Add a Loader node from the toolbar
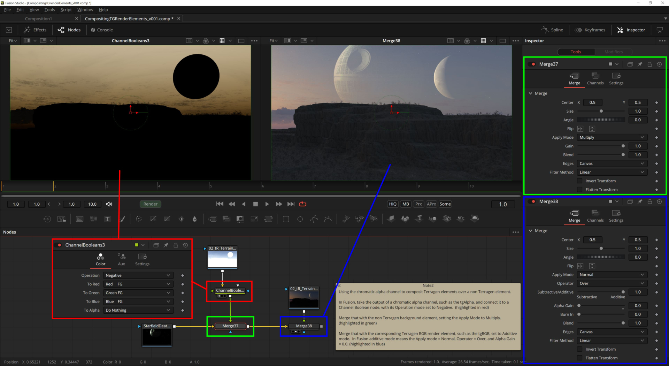The image size is (669, 366). [47, 219]
